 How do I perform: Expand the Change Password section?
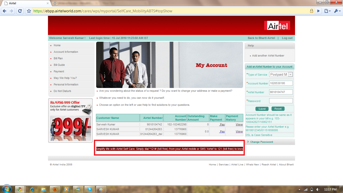point(261,142)
